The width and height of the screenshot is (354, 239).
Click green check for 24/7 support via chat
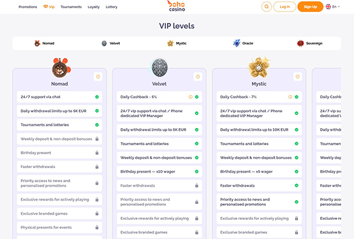[x=97, y=97]
